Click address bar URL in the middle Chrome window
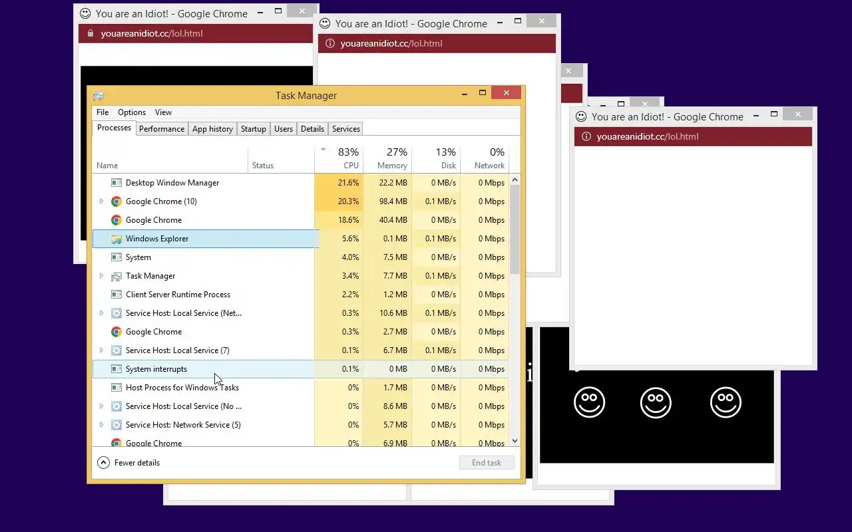Image resolution: width=852 pixels, height=532 pixels. click(391, 43)
